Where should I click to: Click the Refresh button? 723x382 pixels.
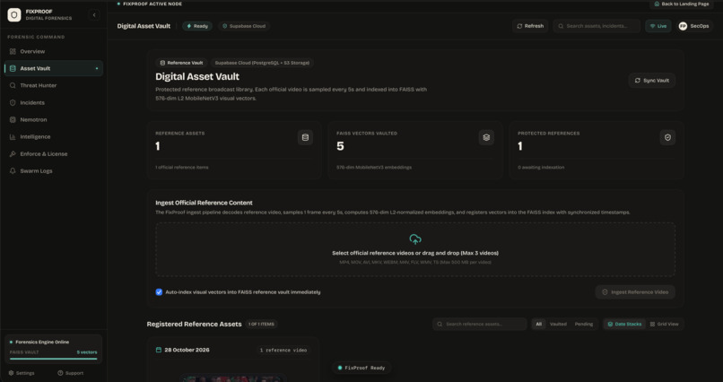coord(530,26)
